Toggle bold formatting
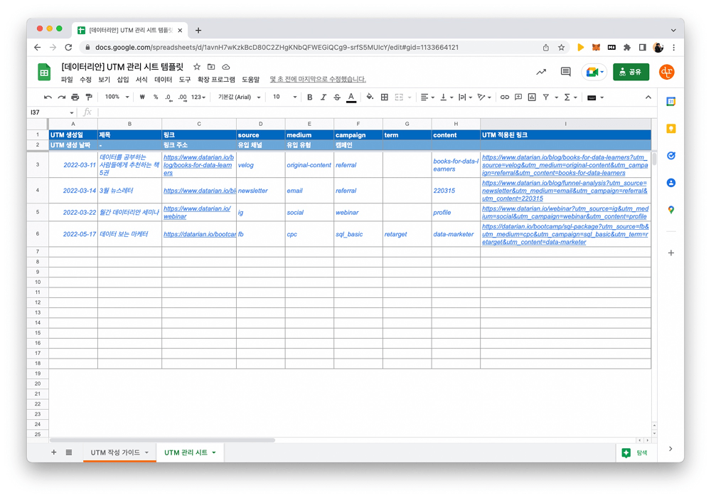Viewport: 711px width, 498px height. tap(309, 97)
